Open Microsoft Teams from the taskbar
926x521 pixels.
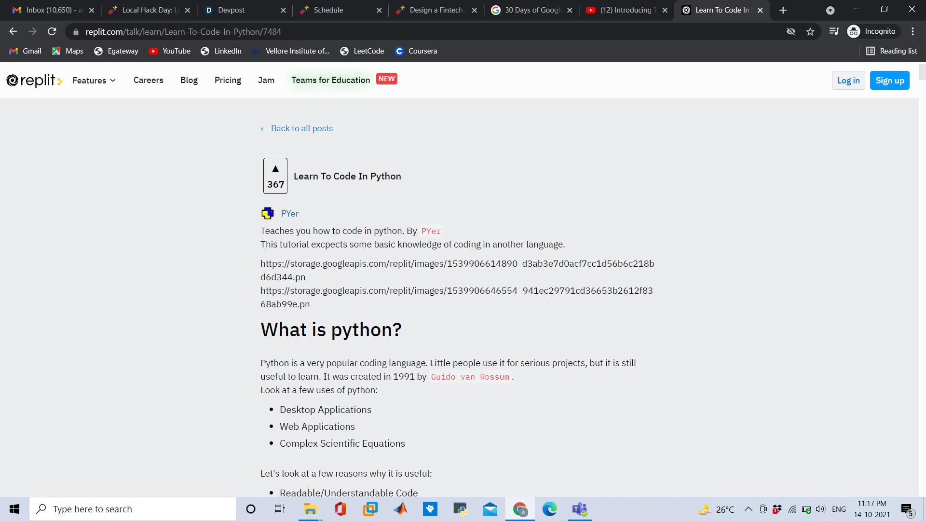[x=579, y=509]
